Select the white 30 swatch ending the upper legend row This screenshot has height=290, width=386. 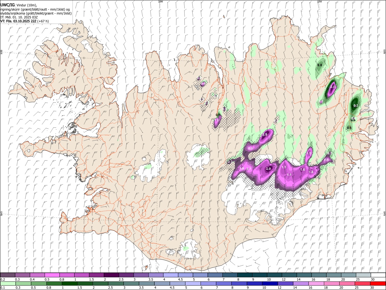coord(378,275)
